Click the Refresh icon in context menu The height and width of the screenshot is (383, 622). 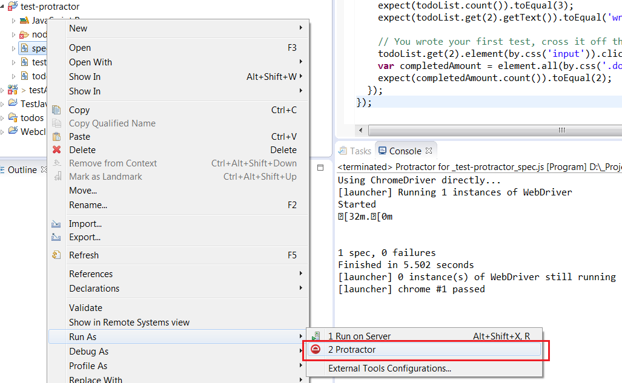pos(57,255)
